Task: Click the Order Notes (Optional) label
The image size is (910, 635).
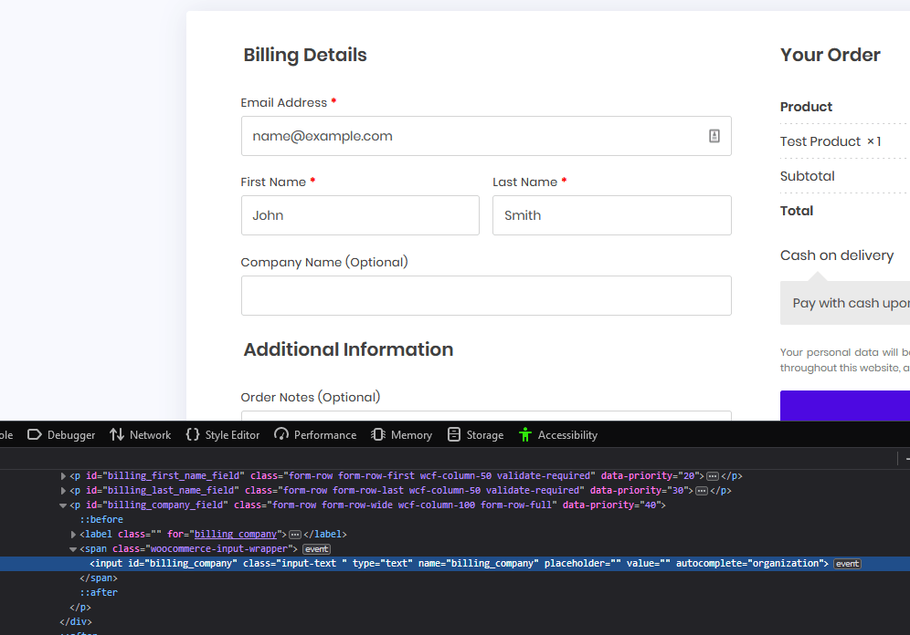Action: (x=311, y=397)
